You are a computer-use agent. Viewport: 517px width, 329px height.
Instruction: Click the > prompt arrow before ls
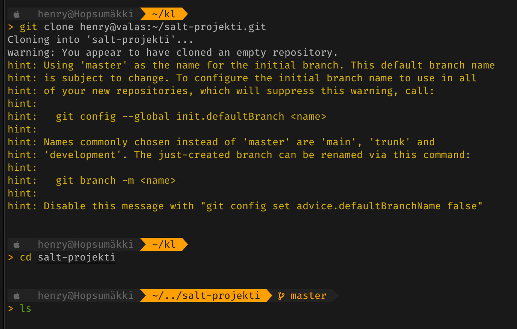[11, 309]
